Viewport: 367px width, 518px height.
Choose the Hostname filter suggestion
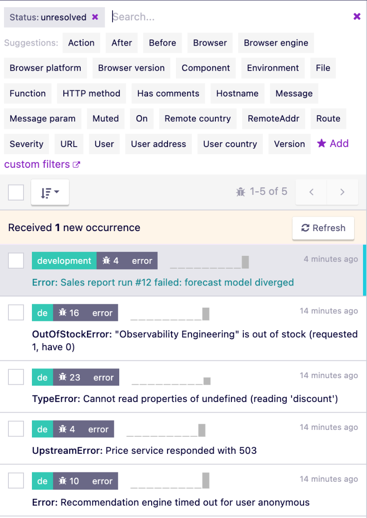click(238, 93)
